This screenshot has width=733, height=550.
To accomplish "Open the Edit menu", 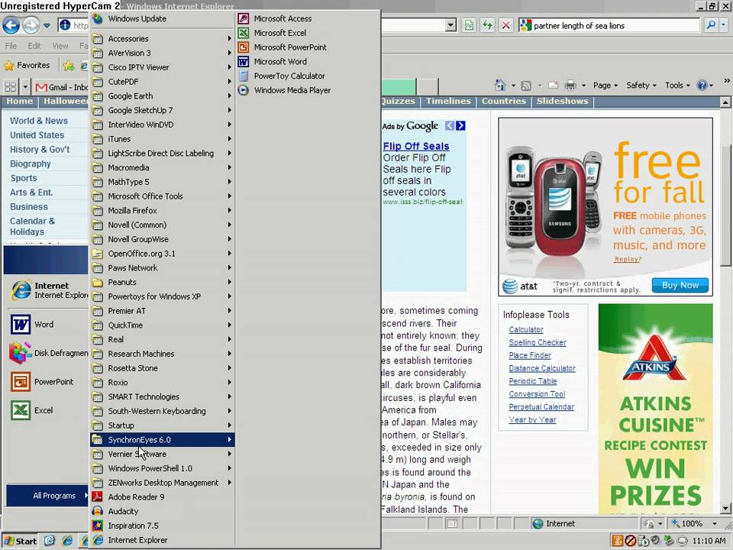I will coord(34,46).
